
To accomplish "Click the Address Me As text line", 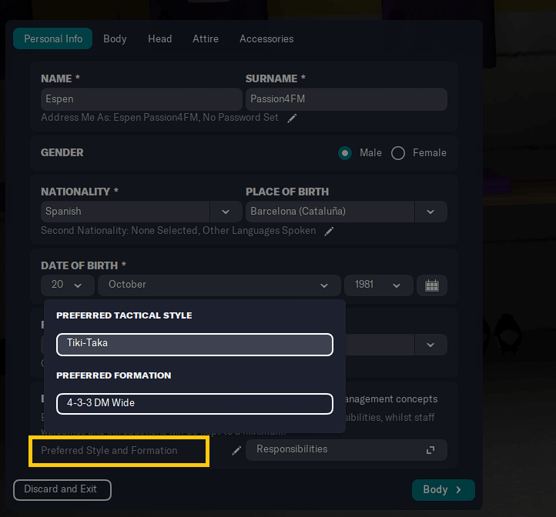I will pyautogui.click(x=159, y=118).
